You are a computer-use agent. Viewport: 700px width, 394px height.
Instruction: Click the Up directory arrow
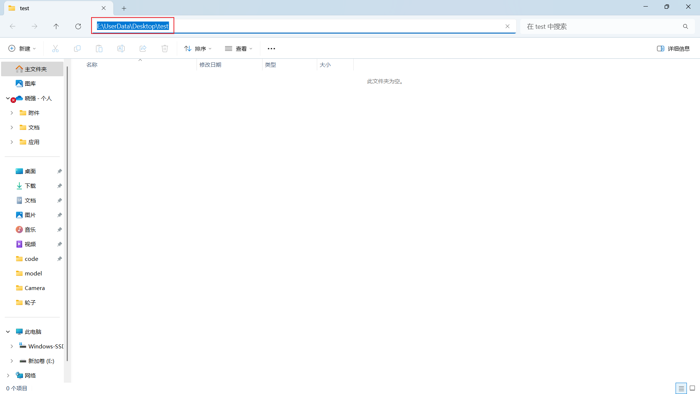[56, 26]
